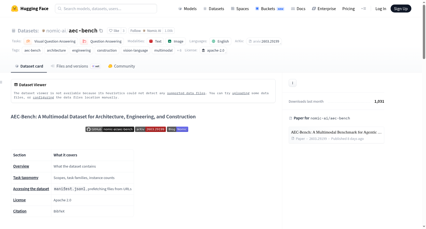
Task: Open the like count of 3
Action: (124, 31)
